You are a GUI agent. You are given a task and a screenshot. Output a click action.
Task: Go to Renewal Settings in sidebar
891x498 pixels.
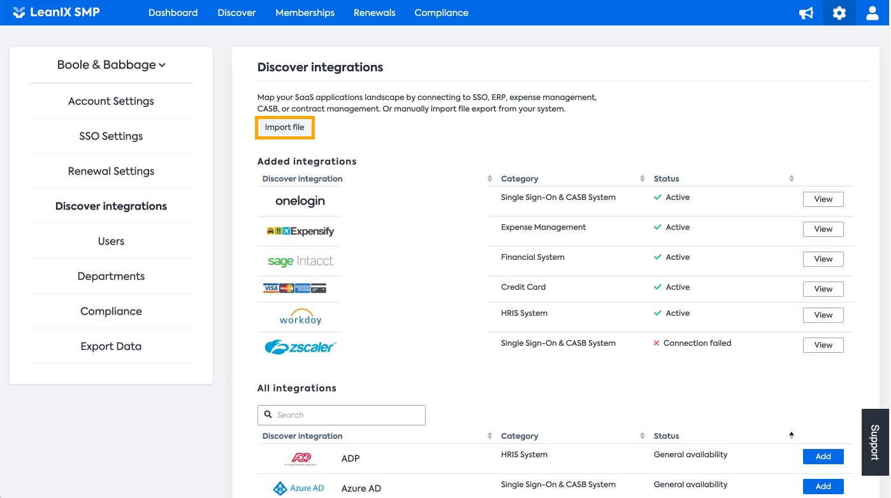click(x=111, y=171)
